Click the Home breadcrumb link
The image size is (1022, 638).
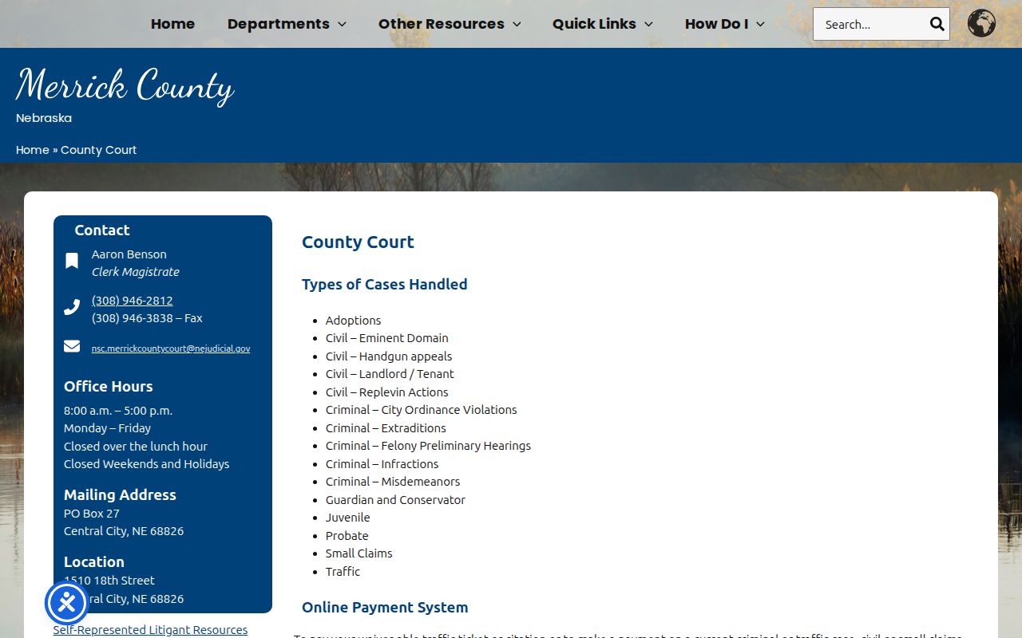tap(33, 150)
